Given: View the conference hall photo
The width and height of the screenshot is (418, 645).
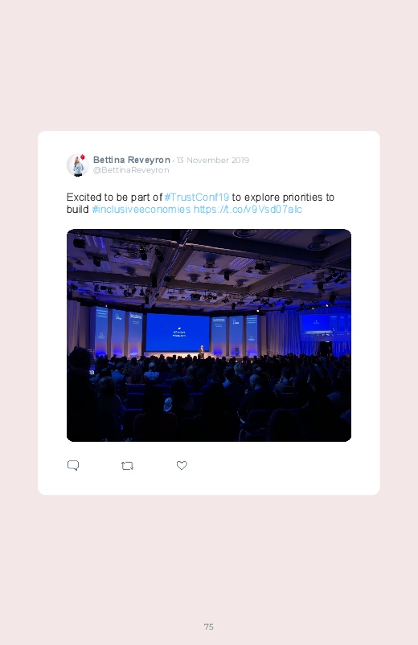Looking at the screenshot, I should (209, 335).
